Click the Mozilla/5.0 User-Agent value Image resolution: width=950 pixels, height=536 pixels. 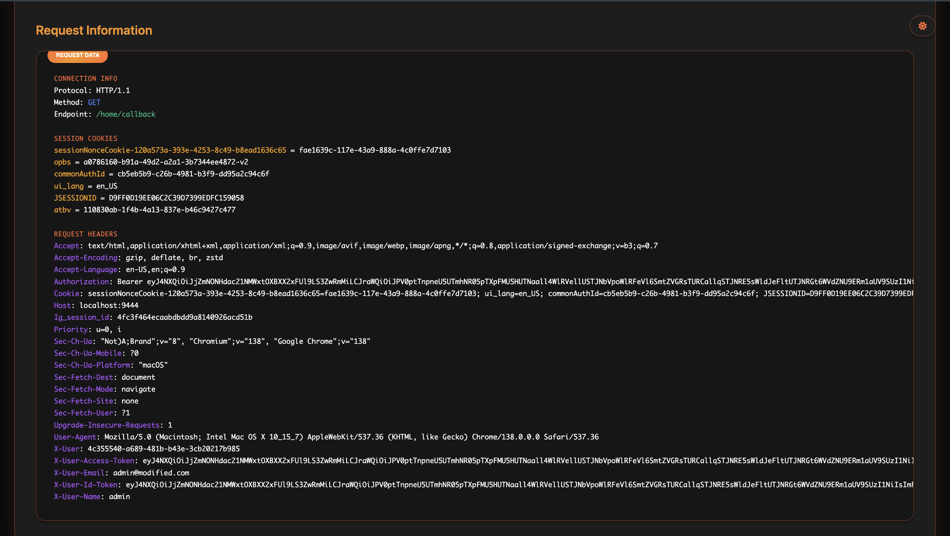(x=351, y=437)
